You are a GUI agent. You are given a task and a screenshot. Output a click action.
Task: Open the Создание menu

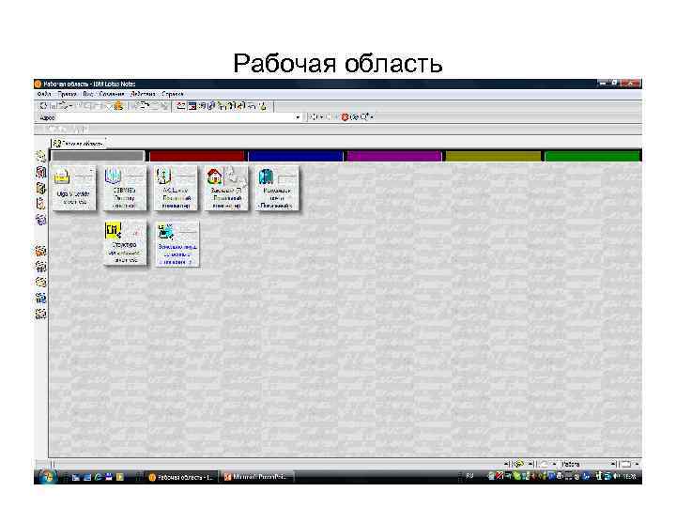tap(112, 94)
